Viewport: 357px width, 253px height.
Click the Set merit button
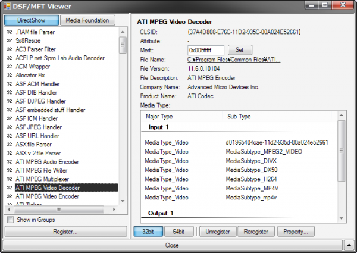(240, 50)
